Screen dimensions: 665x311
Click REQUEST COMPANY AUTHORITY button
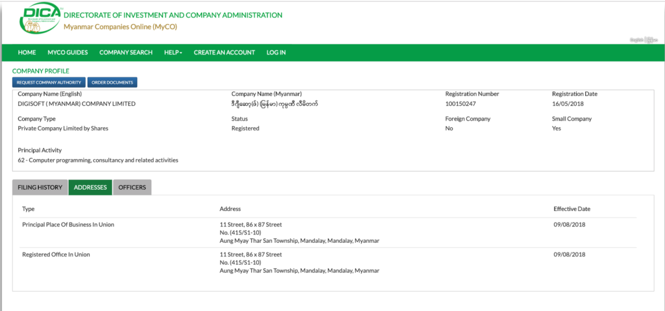click(49, 82)
